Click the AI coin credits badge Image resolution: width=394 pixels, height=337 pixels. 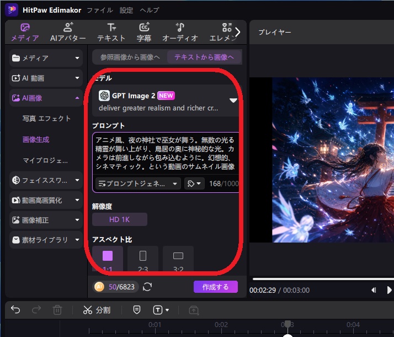(x=99, y=287)
